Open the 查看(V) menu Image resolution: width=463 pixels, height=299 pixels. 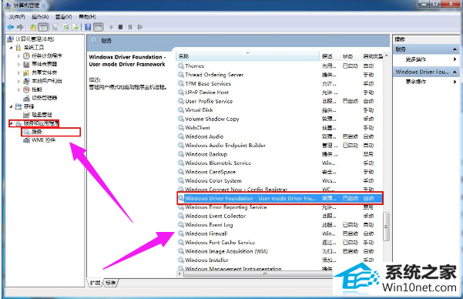[63, 17]
